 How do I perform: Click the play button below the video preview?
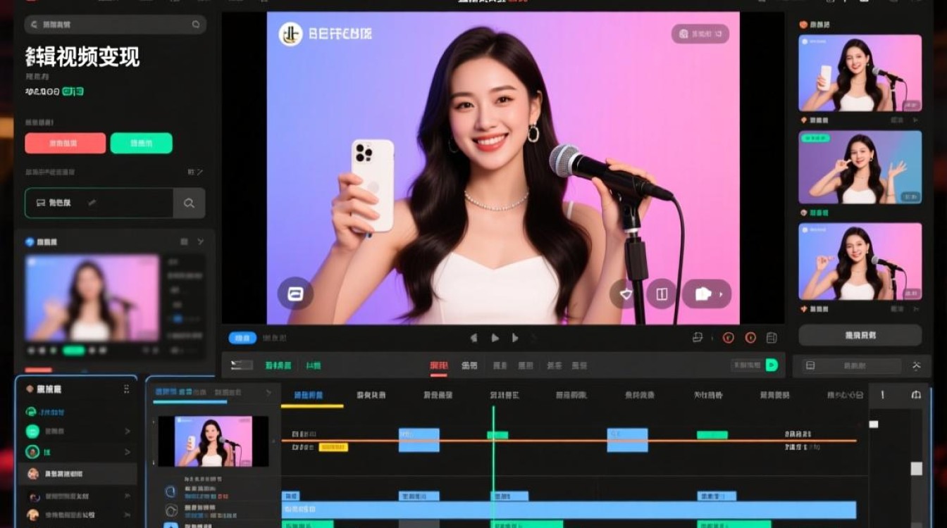point(495,338)
